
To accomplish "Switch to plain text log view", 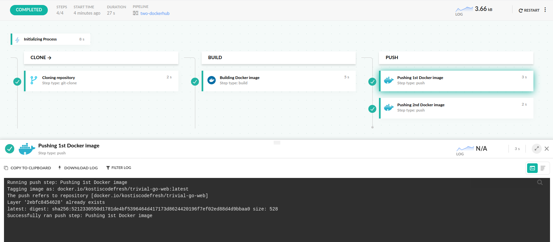I will pyautogui.click(x=543, y=168).
